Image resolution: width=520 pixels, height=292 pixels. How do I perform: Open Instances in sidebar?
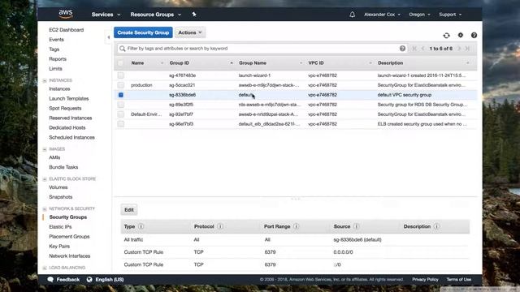(59, 88)
